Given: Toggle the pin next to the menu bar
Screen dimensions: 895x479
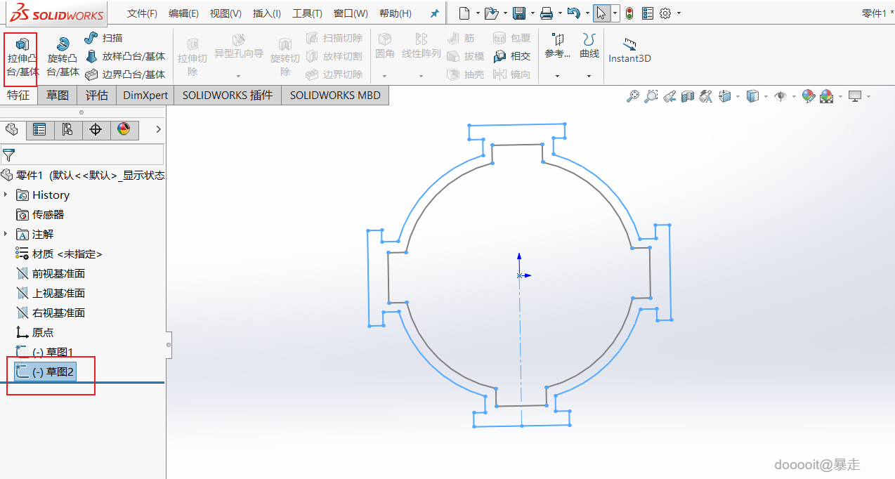Looking at the screenshot, I should click(434, 13).
